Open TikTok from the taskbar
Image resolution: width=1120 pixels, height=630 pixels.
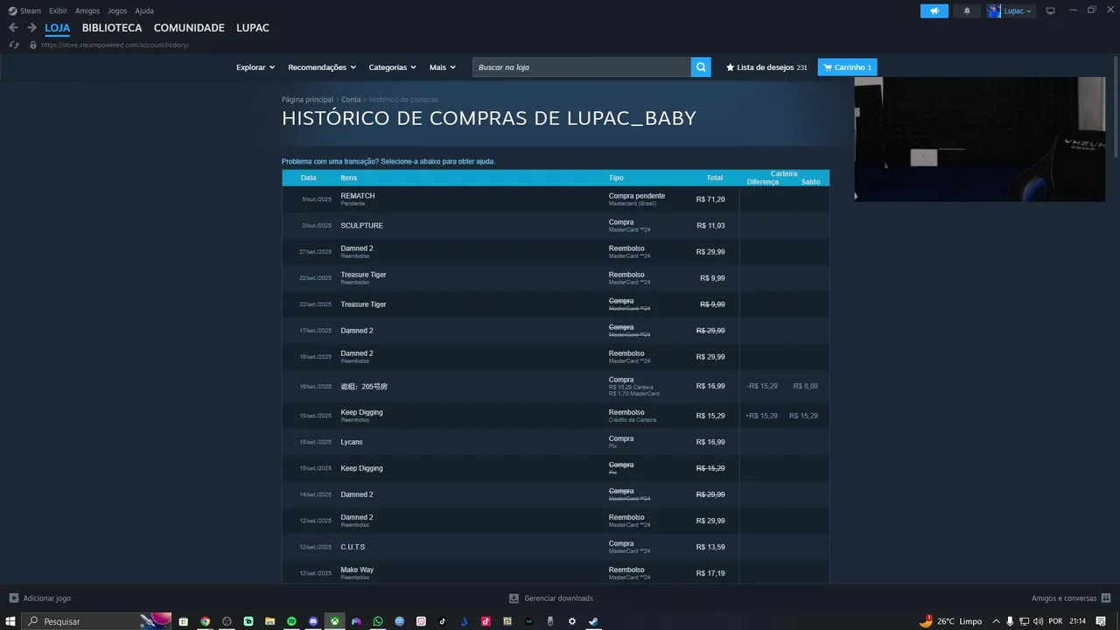[443, 621]
